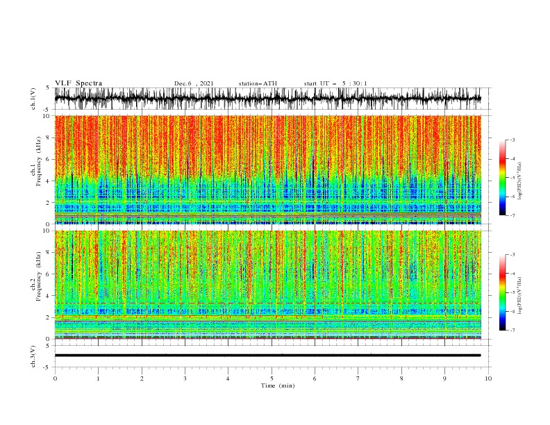Click inside the ch.2 spectrogram panel
This screenshot has height=425, width=550.
[267, 285]
